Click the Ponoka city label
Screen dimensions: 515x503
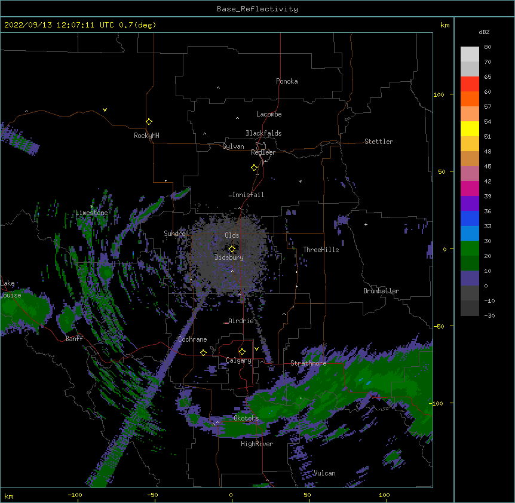coord(287,81)
